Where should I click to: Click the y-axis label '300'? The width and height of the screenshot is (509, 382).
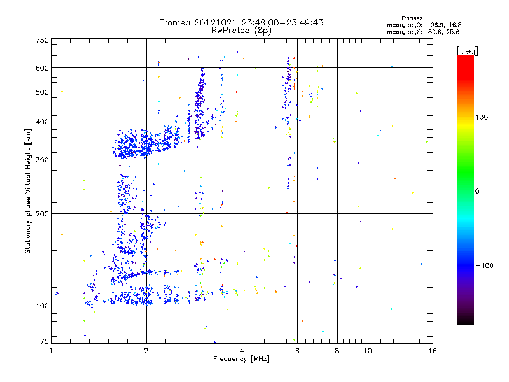[42, 160]
